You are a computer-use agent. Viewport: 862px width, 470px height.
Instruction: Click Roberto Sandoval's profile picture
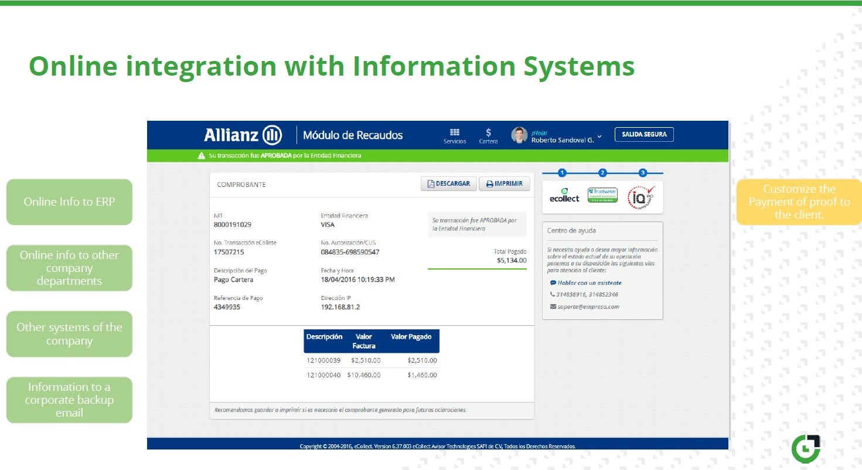(519, 135)
